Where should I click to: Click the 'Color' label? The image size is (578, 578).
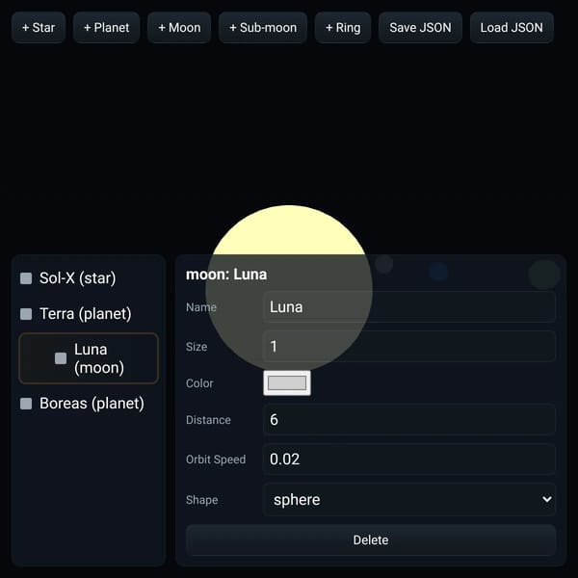coord(199,383)
